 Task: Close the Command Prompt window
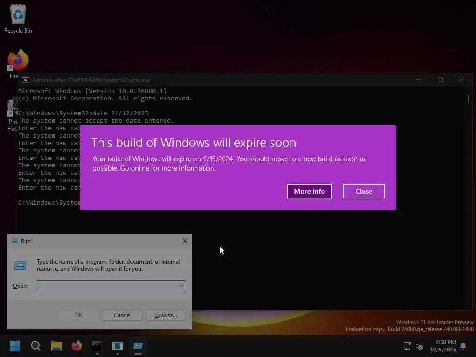click(x=462, y=79)
